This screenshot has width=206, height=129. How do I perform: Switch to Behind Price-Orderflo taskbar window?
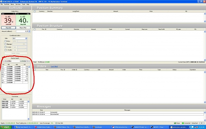point(82,127)
